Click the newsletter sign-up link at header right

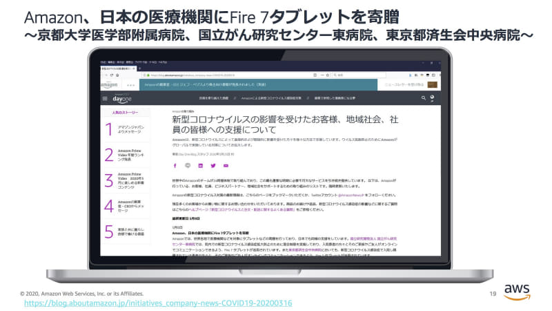[404, 84]
